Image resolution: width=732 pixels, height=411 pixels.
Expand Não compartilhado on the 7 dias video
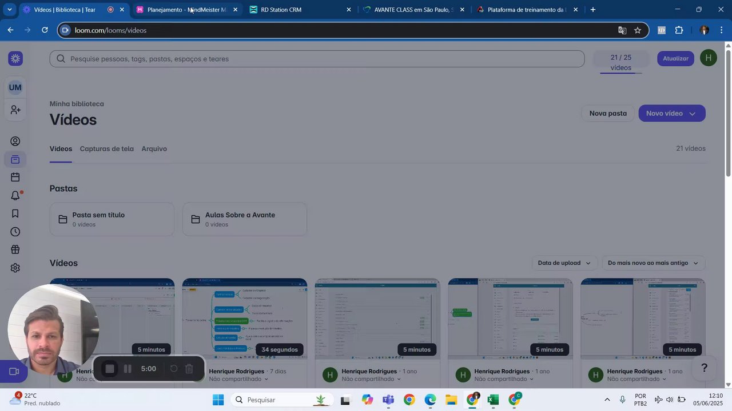point(240,379)
